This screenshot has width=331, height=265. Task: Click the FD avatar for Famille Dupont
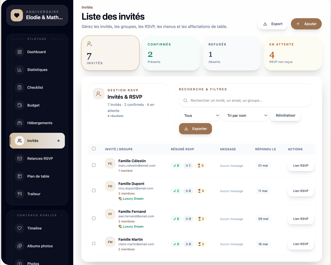(x=110, y=186)
